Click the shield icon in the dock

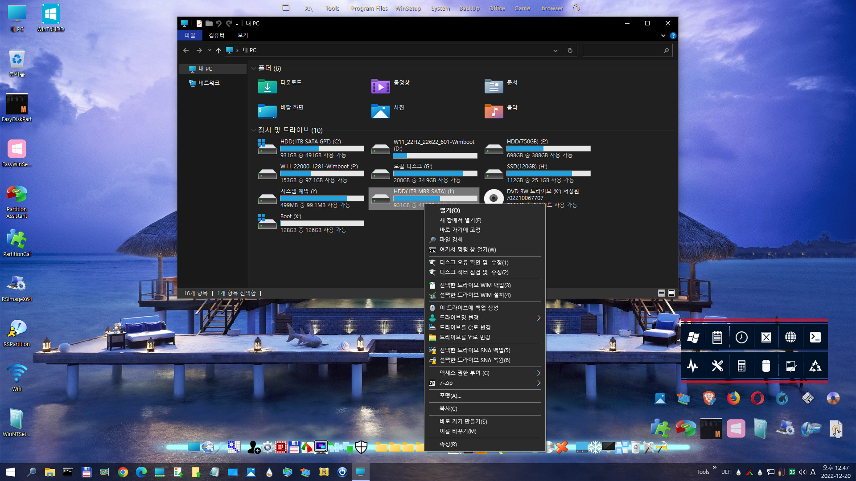pos(361,447)
